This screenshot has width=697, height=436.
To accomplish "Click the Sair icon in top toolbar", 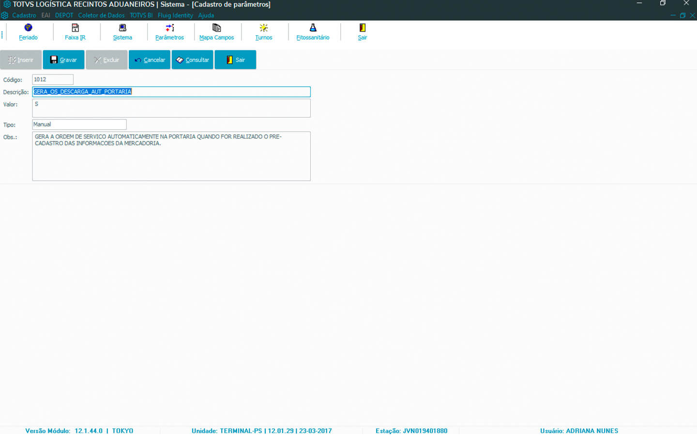I will [x=362, y=28].
